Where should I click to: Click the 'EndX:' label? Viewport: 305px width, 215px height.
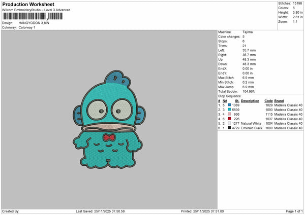(223, 68)
